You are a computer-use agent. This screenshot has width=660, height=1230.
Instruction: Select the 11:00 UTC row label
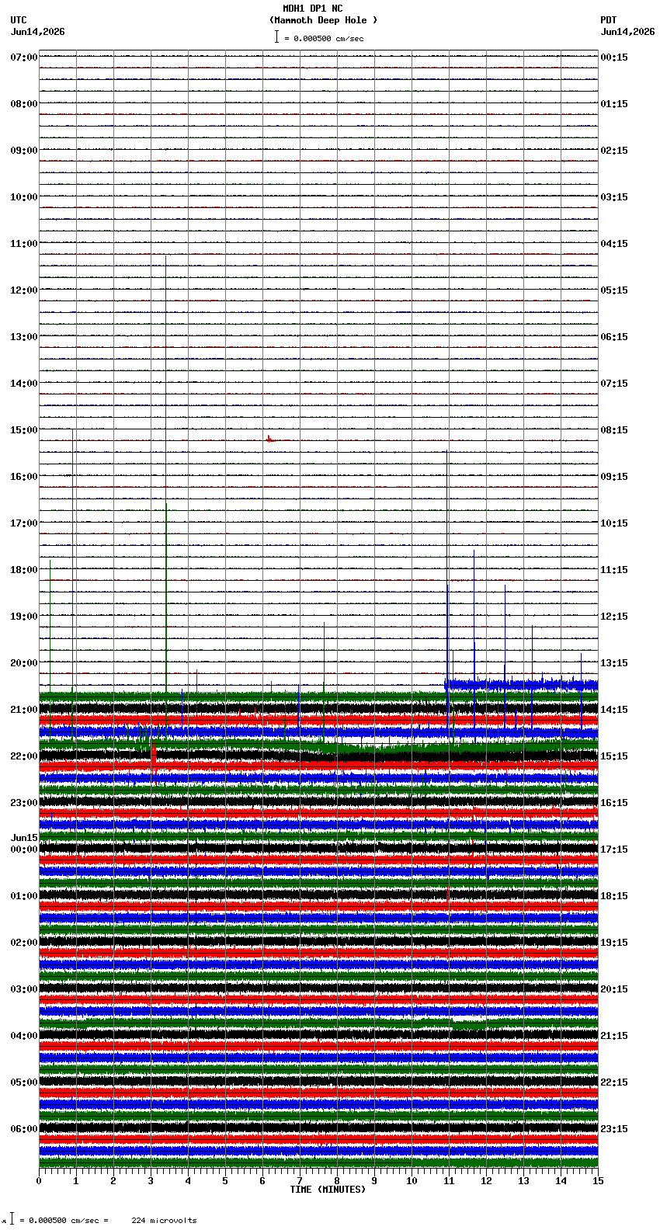point(24,244)
